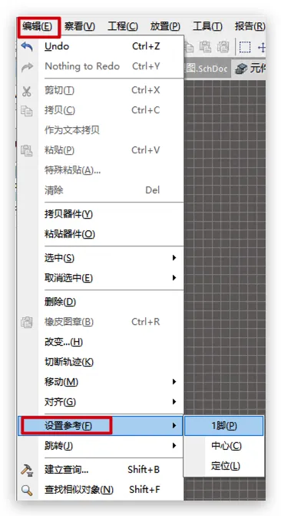The image size is (281, 516).
Task: Select 中心(C) in the reference submenu
Action: click(x=224, y=446)
